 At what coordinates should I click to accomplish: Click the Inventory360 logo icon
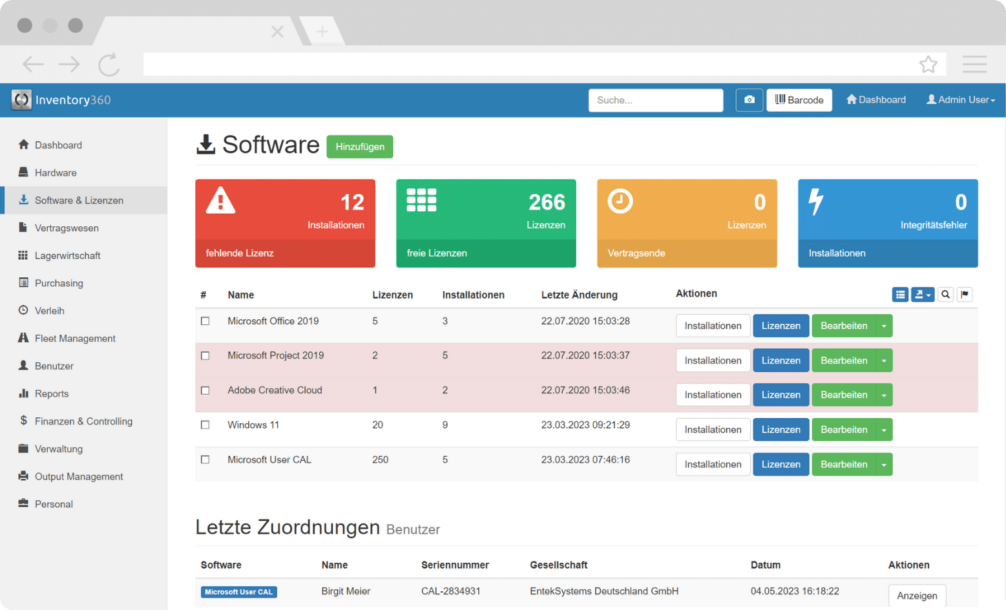click(21, 100)
